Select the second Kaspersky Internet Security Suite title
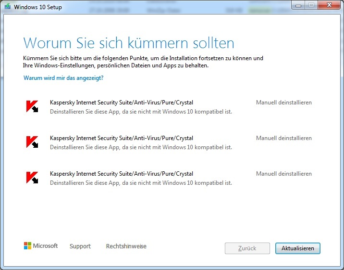Screen dimensions: 344x270 pos(122,138)
